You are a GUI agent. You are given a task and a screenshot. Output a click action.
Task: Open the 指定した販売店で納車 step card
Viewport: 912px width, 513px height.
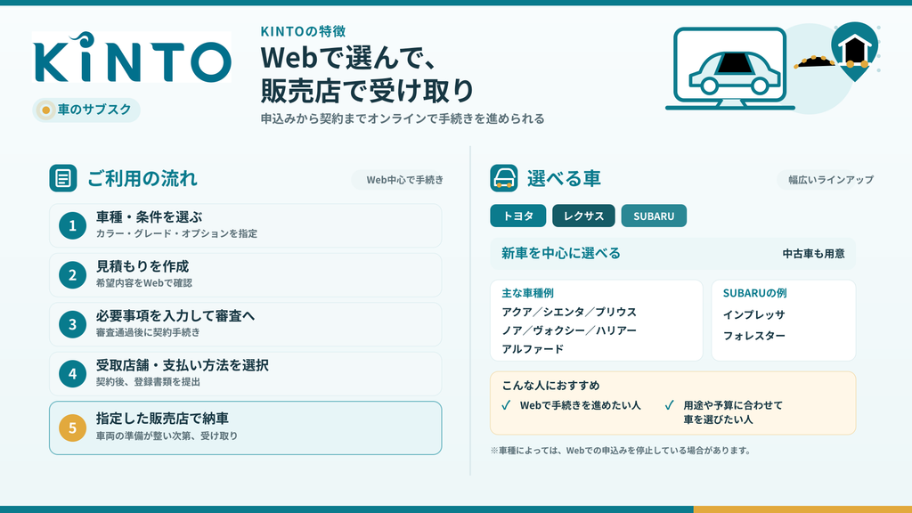pyautogui.click(x=246, y=428)
